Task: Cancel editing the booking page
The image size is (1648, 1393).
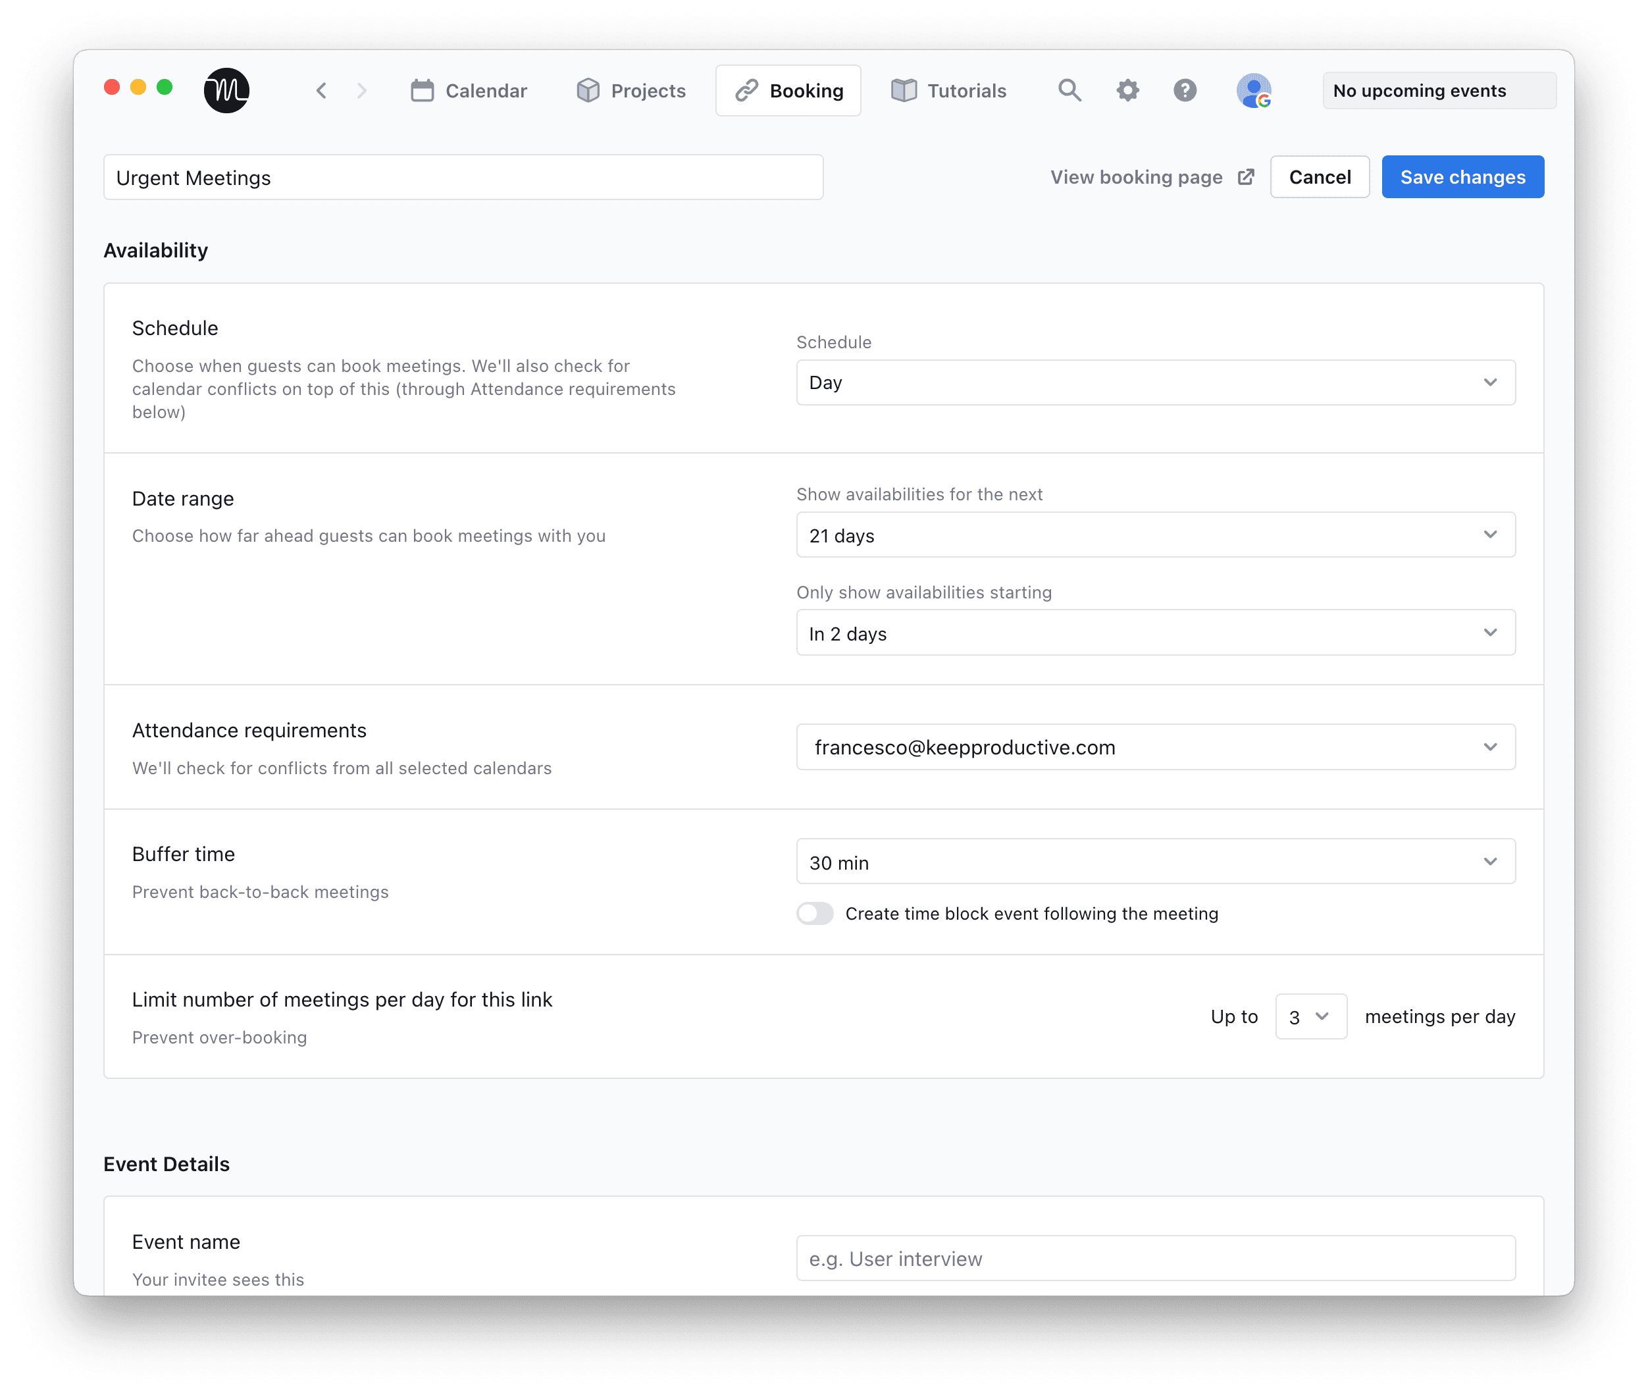Action: pos(1320,177)
